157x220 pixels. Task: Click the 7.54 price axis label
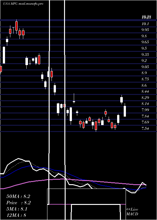pyautogui.click(x=145, y=128)
